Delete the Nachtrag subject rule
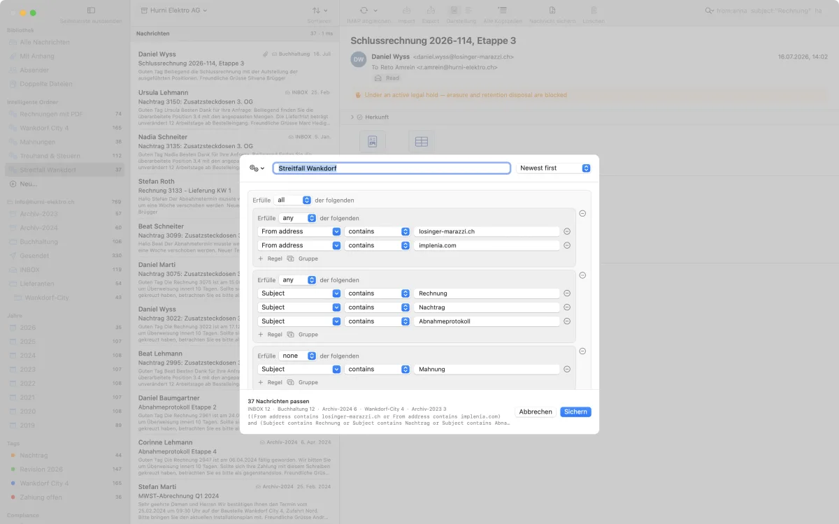 567,307
